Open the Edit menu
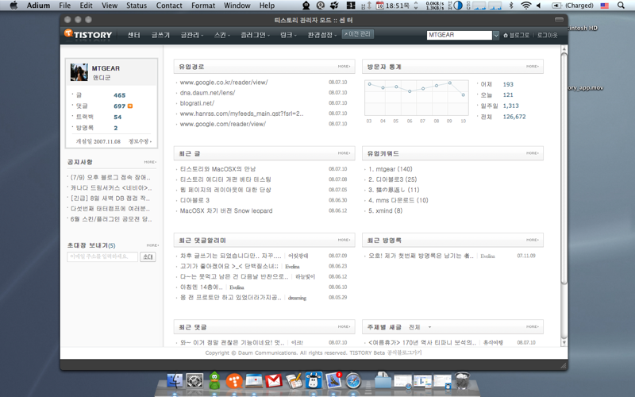Viewport: 635px width, 397px height. point(86,6)
